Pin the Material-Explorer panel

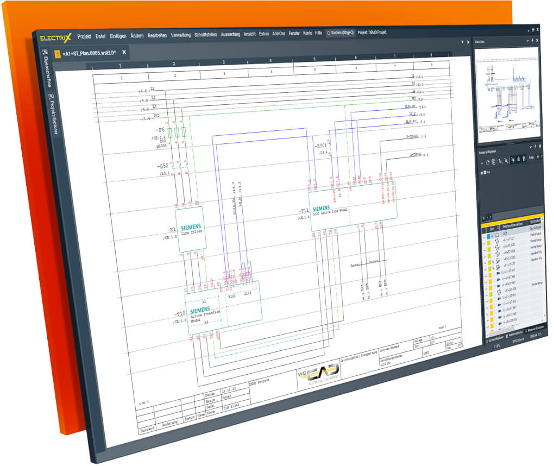pos(536,147)
